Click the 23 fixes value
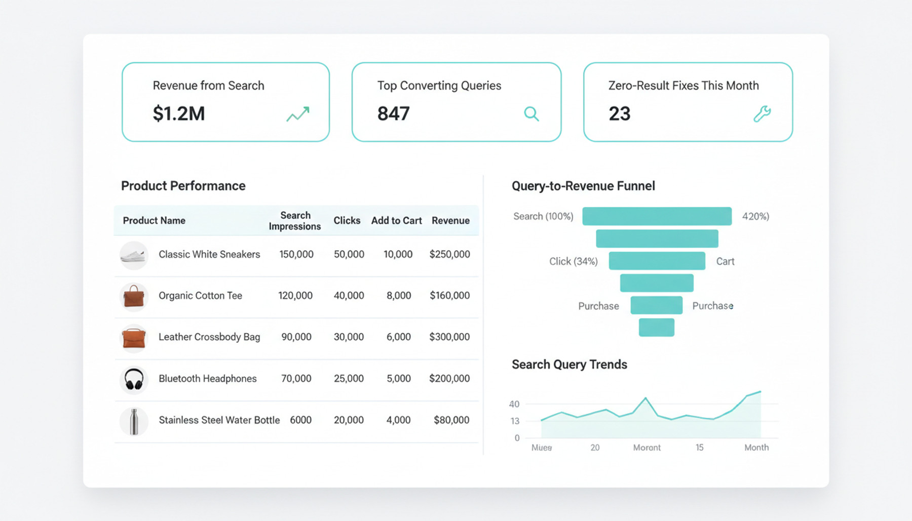912x521 pixels. coord(620,113)
